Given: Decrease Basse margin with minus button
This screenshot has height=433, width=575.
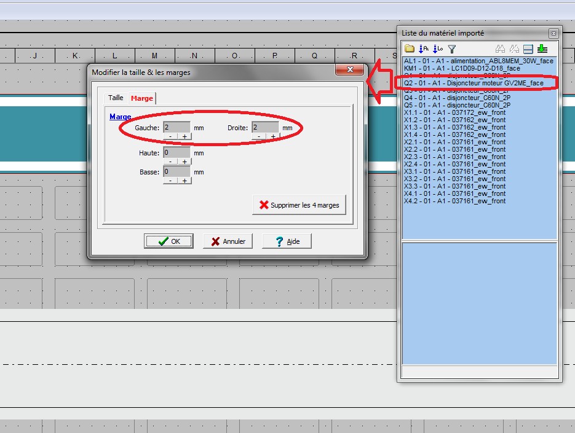Looking at the screenshot, I should pyautogui.click(x=170, y=181).
